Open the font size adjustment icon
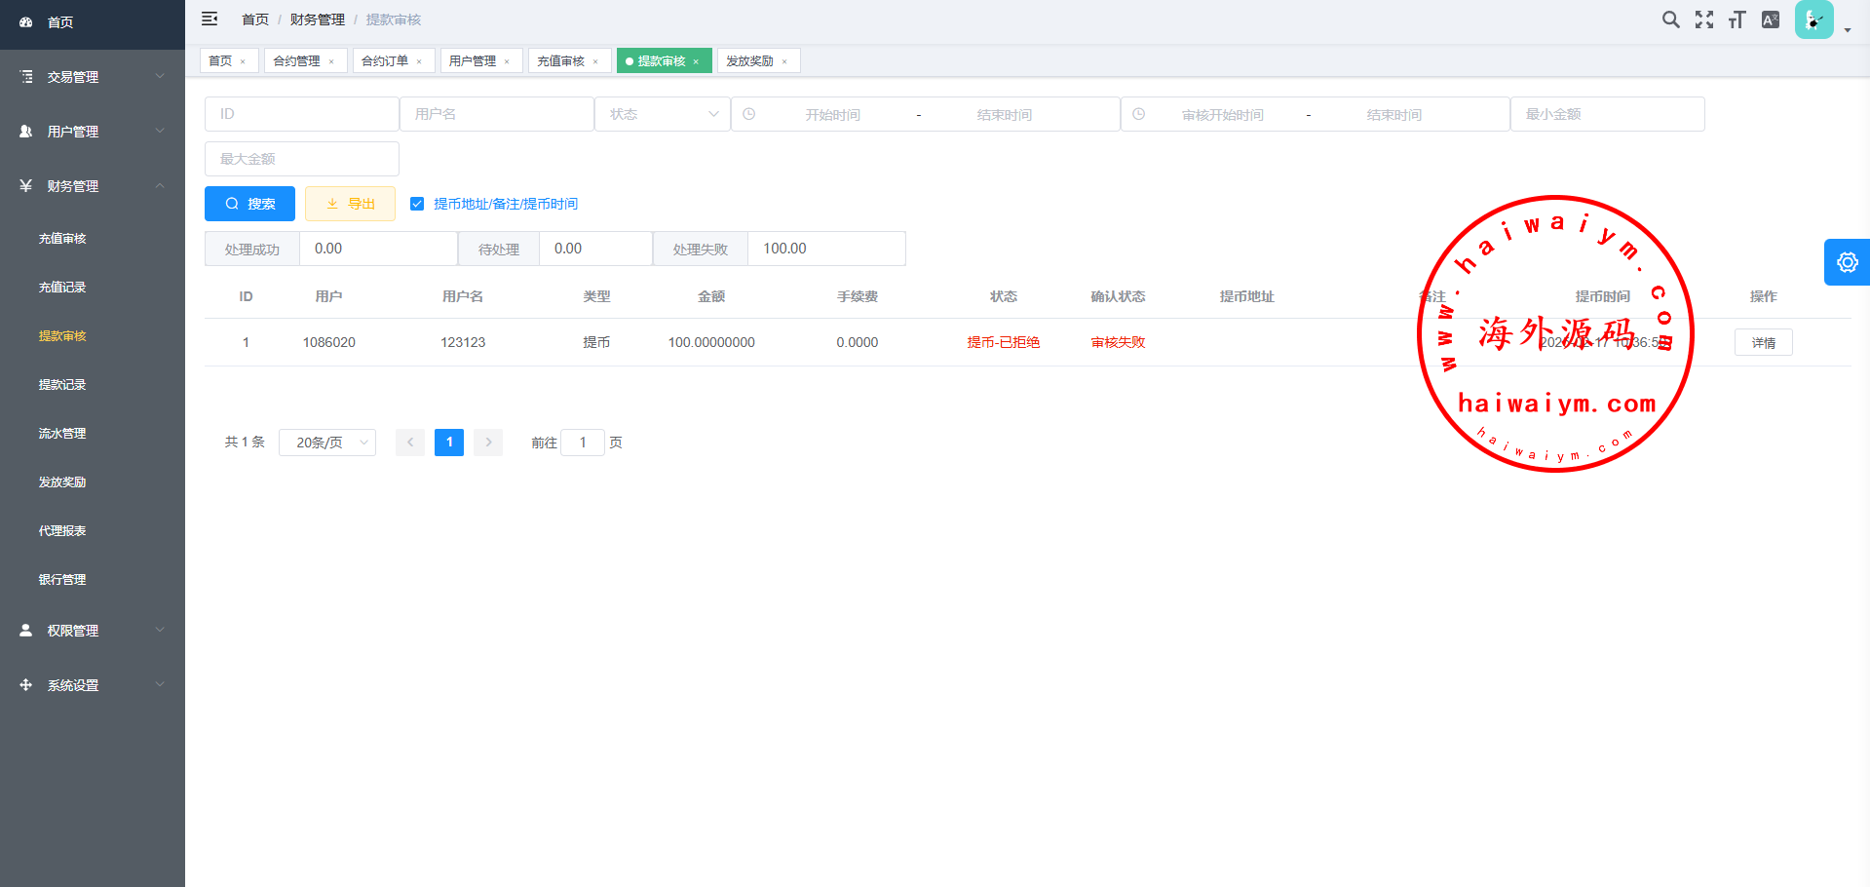The image size is (1870, 887). [x=1736, y=19]
